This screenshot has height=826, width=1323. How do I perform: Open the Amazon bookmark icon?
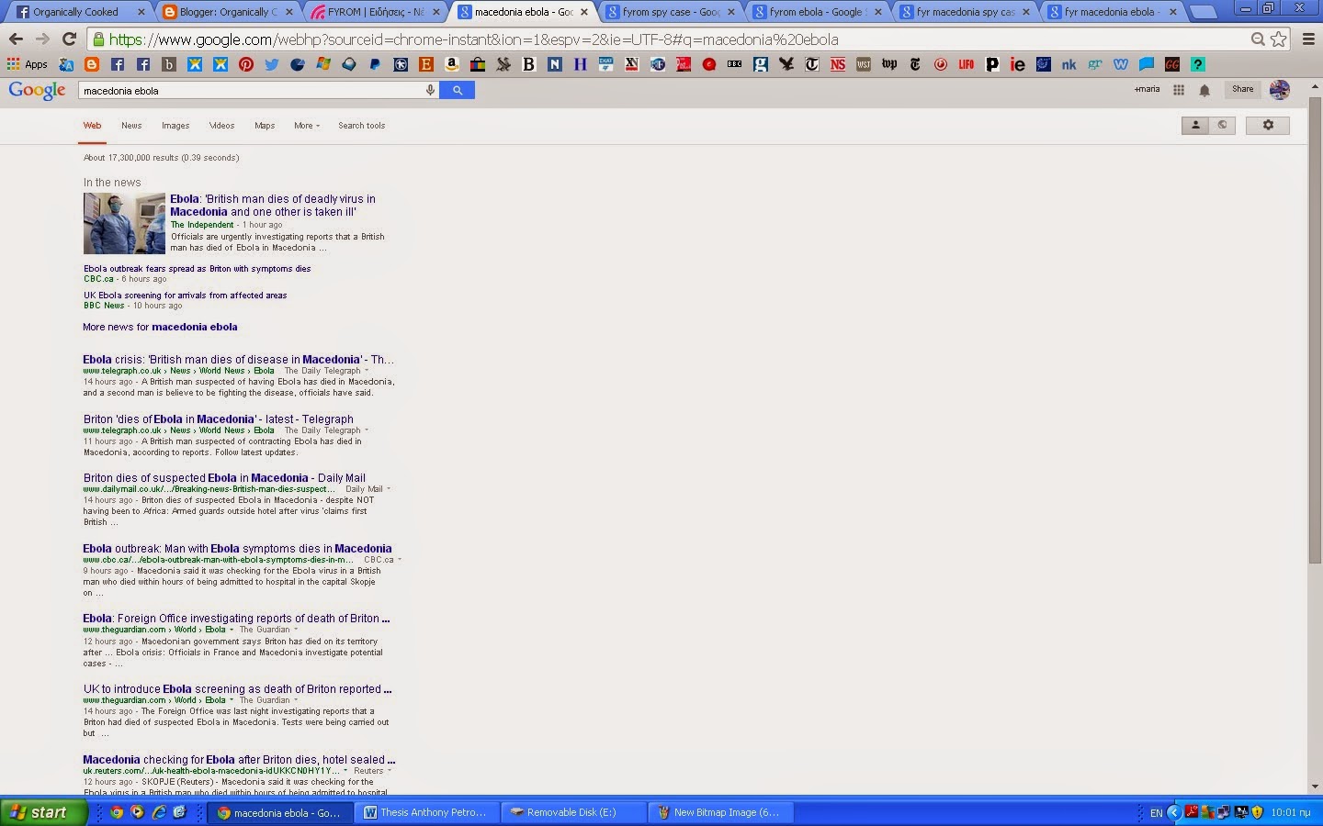pyautogui.click(x=452, y=64)
